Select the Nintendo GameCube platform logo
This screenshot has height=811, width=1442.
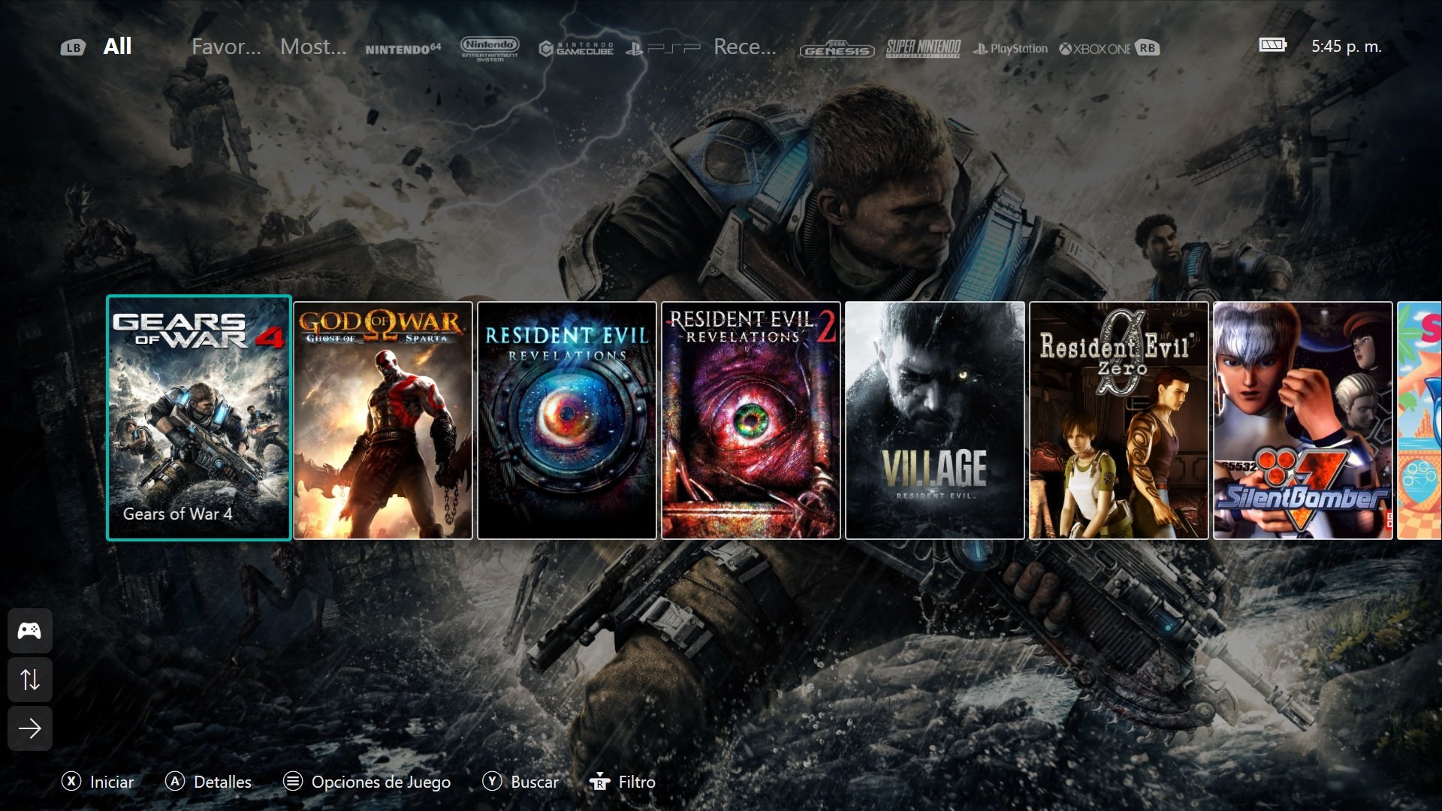point(576,49)
